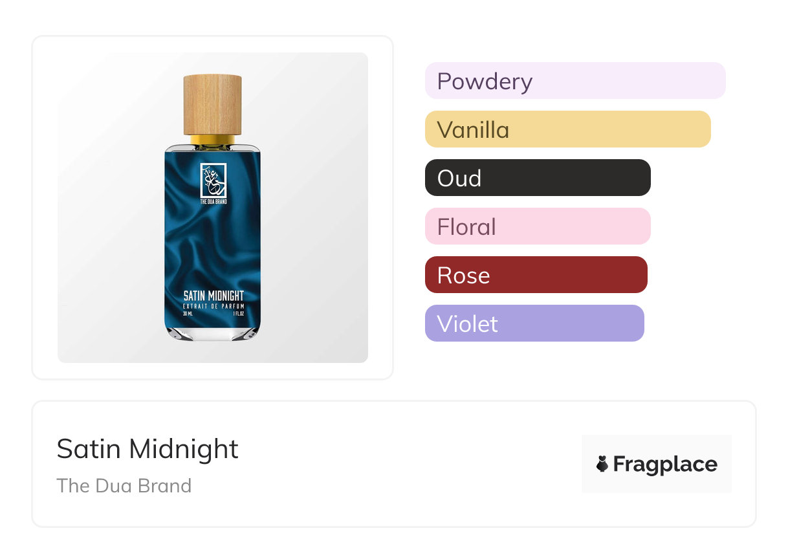Click the Dua Brand emblem on the bottle
The width and height of the screenshot is (788, 559).
213,180
